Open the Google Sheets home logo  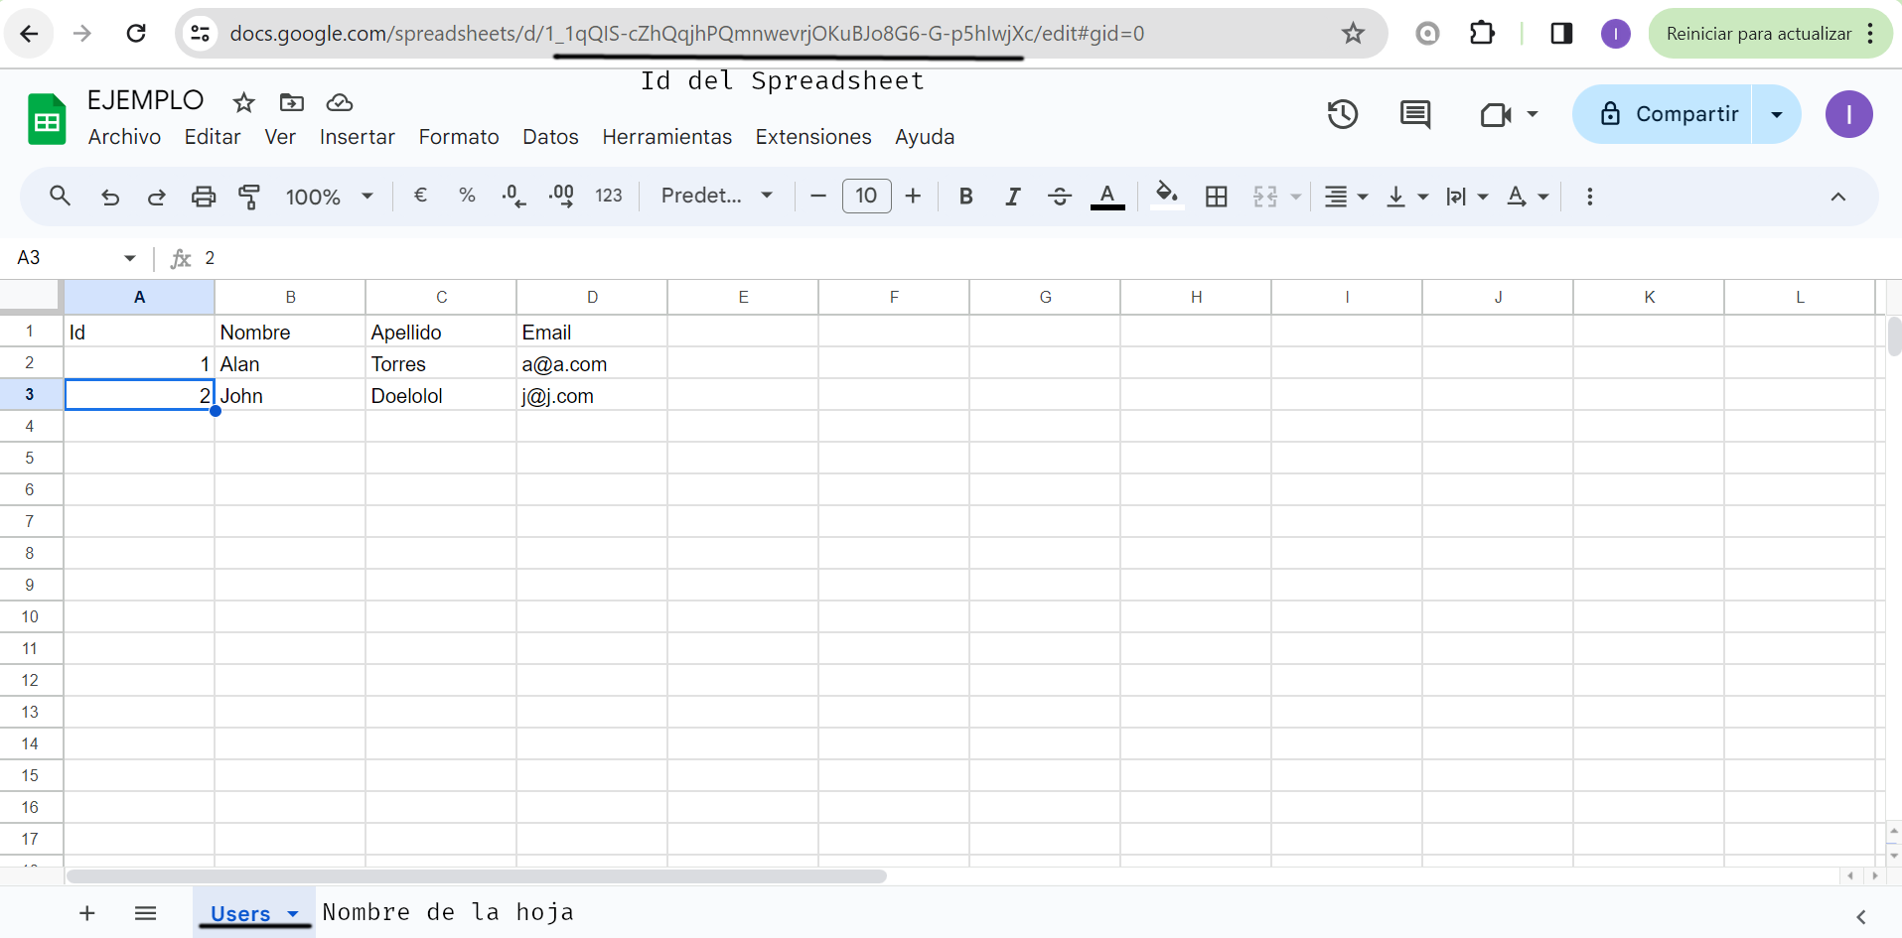tap(47, 119)
